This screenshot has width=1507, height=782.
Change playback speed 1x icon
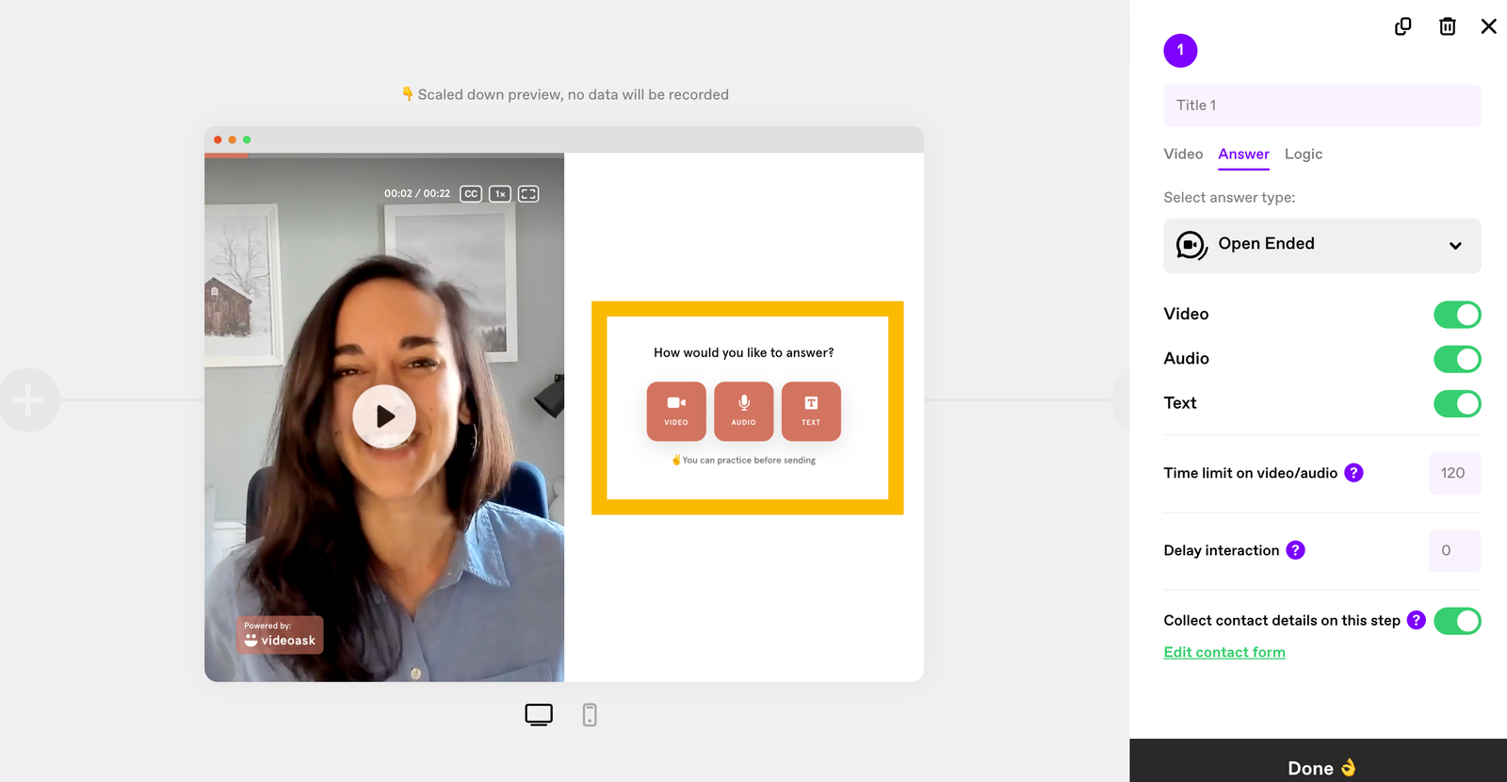pyautogui.click(x=500, y=194)
